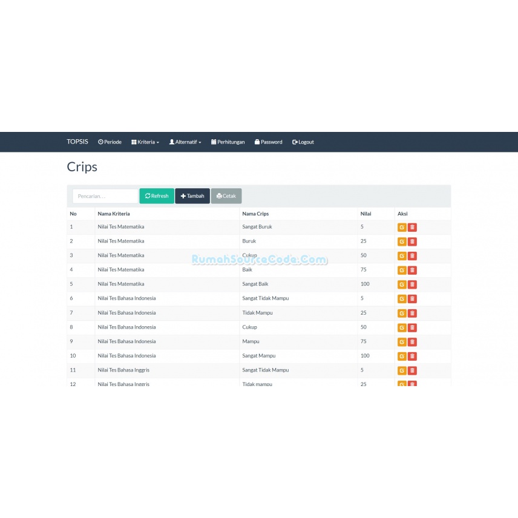Focus the Pencarian search field
The width and height of the screenshot is (518, 518).
click(x=105, y=196)
